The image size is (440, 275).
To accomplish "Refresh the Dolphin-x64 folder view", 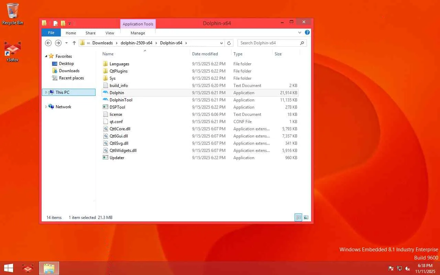I will tap(229, 43).
